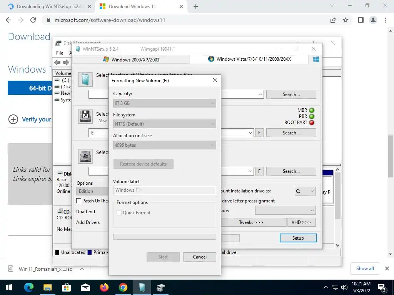Click Add Drivers option label
The width and height of the screenshot is (394, 295).
pyautogui.click(x=88, y=222)
